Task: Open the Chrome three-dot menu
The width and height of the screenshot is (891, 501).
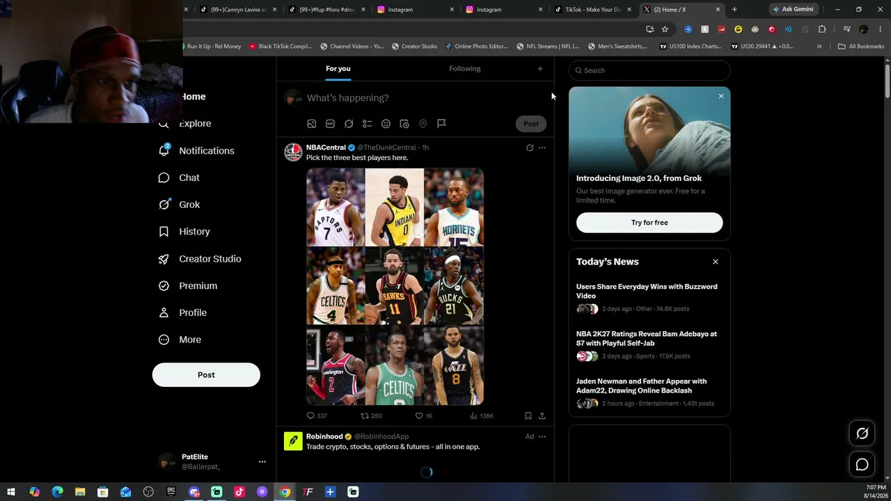Action: 879,29
